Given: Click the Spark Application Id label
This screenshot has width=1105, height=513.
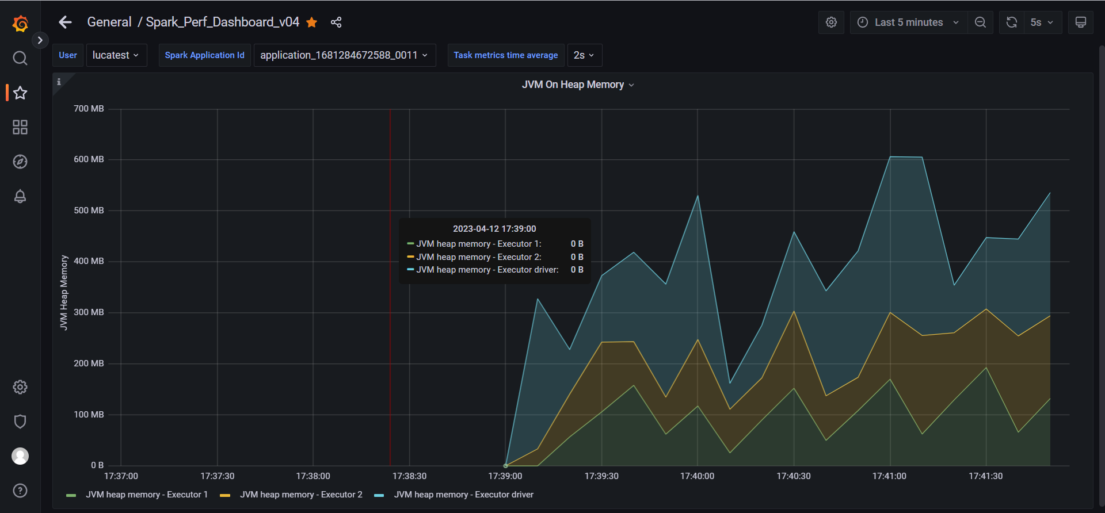Looking at the screenshot, I should pyautogui.click(x=204, y=55).
